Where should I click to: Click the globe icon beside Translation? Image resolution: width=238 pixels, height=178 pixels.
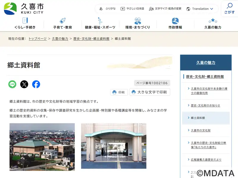coord(188,9)
